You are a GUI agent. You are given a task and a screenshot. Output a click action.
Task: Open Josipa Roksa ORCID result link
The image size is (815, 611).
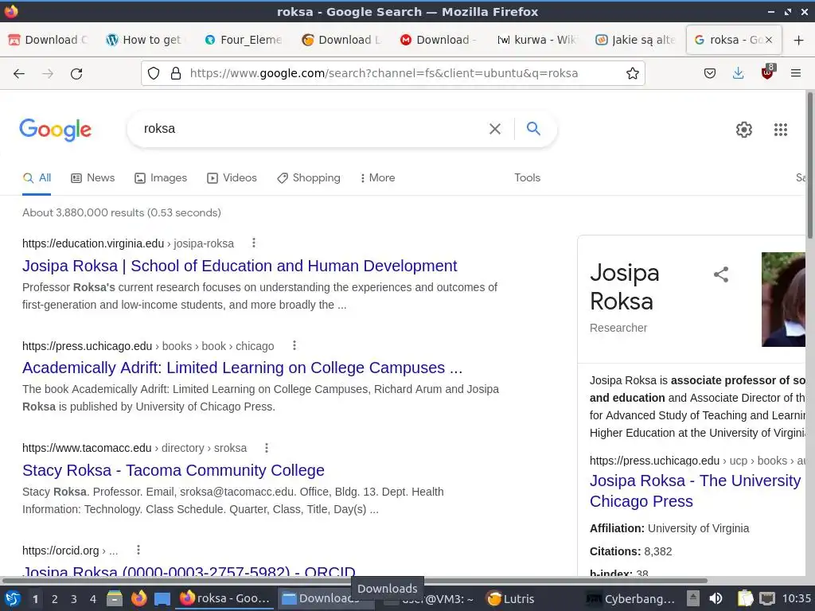pos(189,570)
